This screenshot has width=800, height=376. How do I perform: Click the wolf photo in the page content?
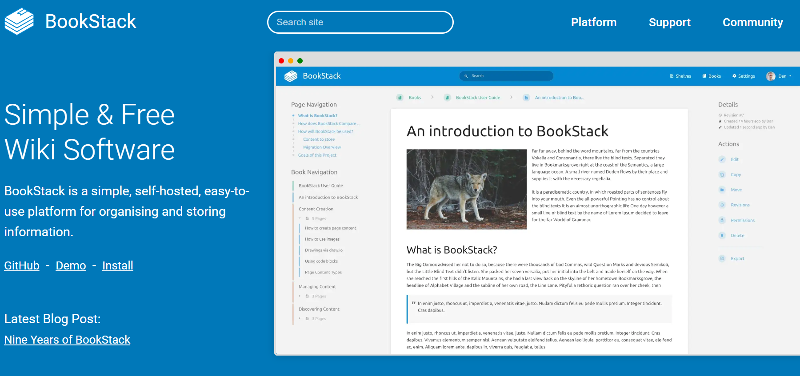coord(467,189)
